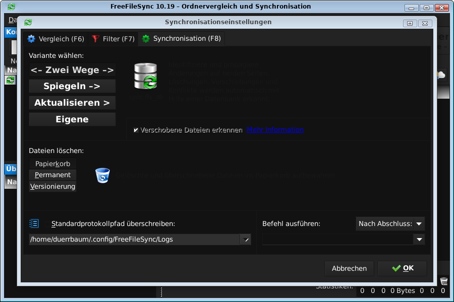Viewport: 454px width, 302px height.
Task: Select Permanent deletion option
Action: pos(52,175)
